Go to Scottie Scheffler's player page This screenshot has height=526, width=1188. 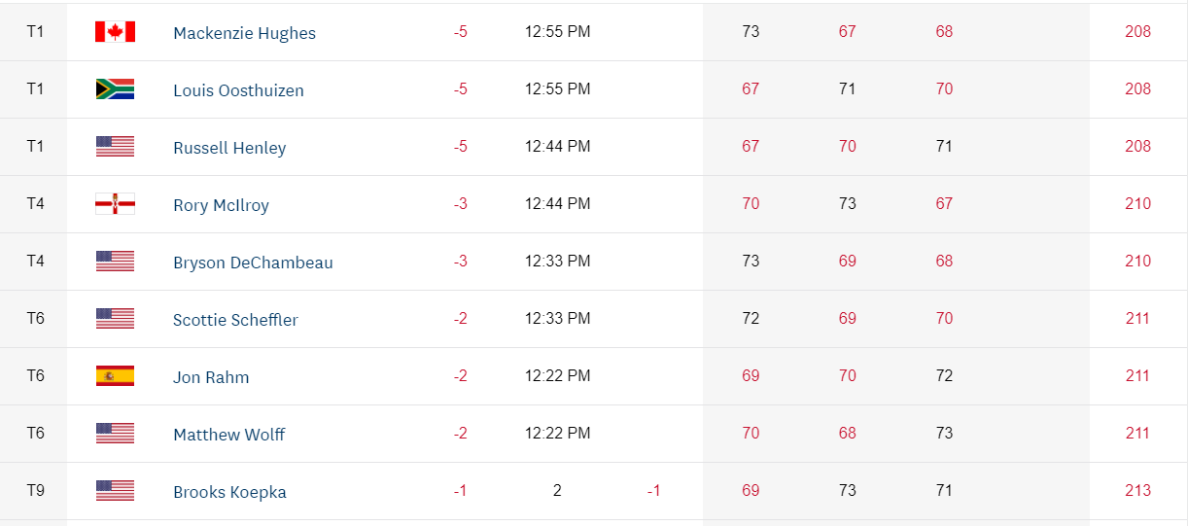point(235,320)
